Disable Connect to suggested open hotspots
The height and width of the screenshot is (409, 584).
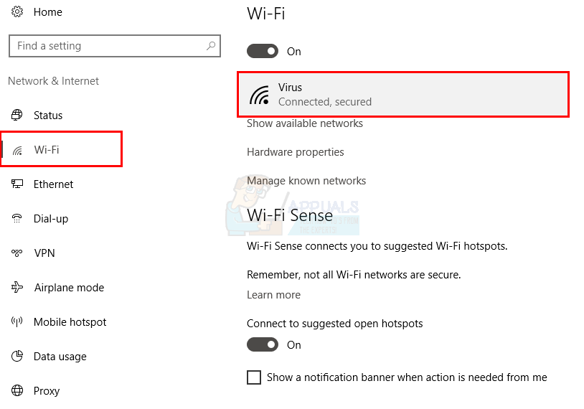coord(263,345)
